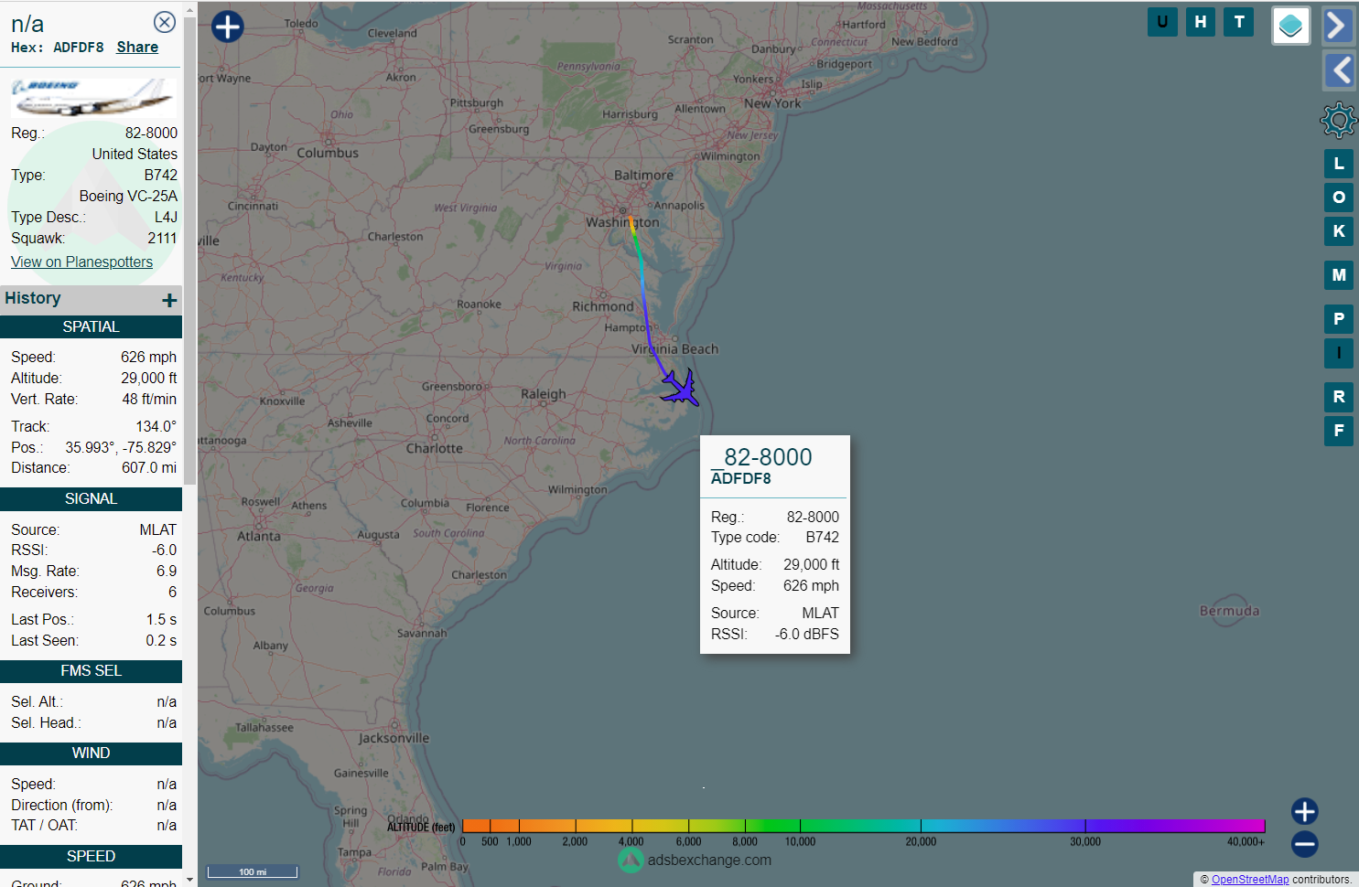
Task: Click the sidebar Reg. value 82-8000
Action: [x=151, y=133]
